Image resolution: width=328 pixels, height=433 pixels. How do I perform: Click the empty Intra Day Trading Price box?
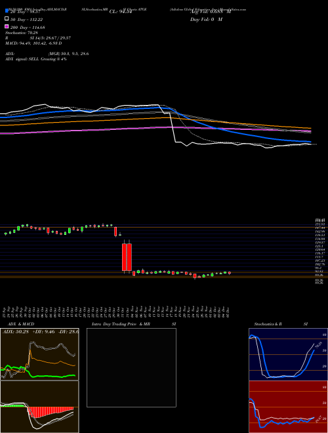click(131, 367)
